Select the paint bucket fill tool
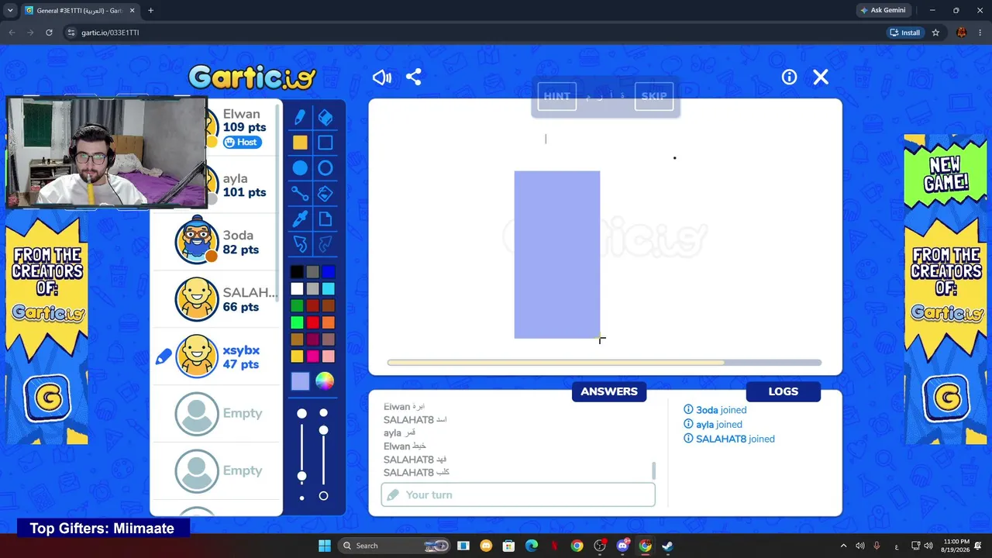 [x=325, y=194]
